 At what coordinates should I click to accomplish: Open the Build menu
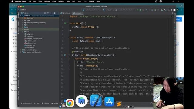69,1
